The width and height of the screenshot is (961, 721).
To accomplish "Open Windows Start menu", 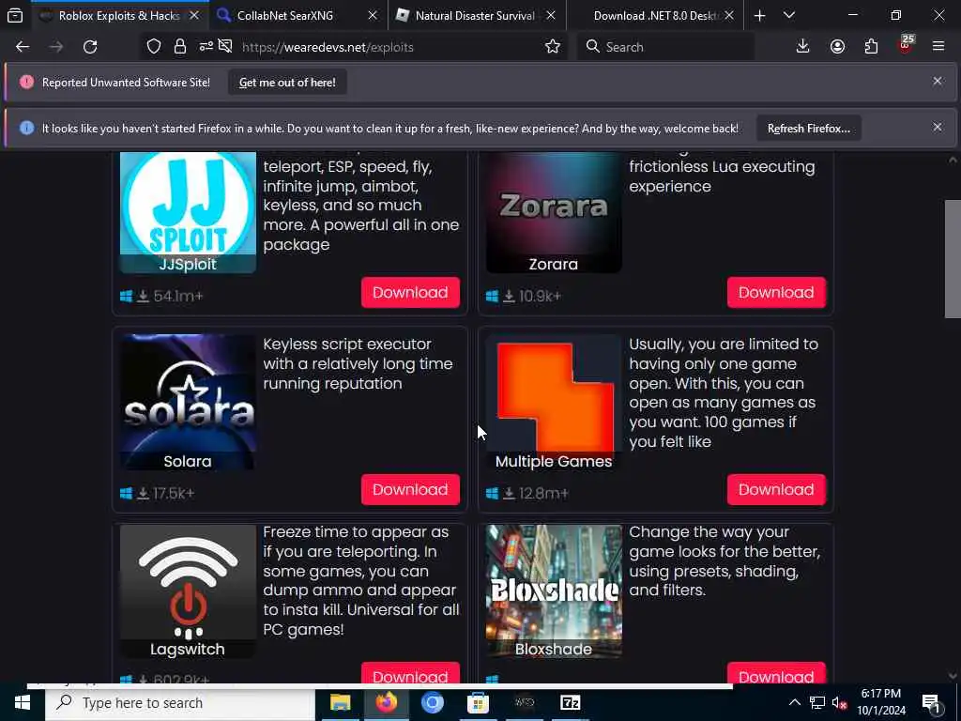I will pyautogui.click(x=23, y=702).
